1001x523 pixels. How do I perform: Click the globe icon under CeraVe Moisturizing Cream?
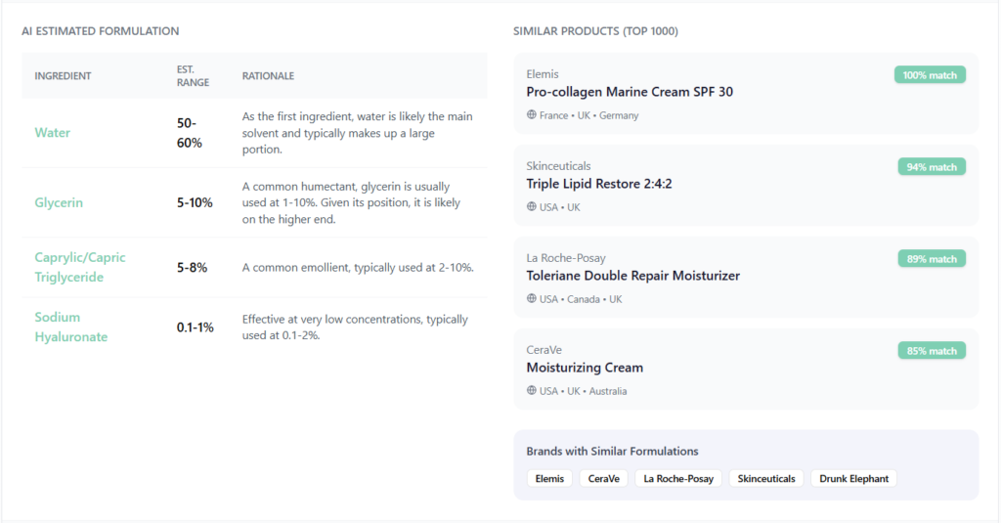(x=531, y=391)
